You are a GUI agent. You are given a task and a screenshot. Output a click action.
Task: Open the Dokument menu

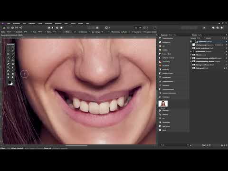[32, 24]
